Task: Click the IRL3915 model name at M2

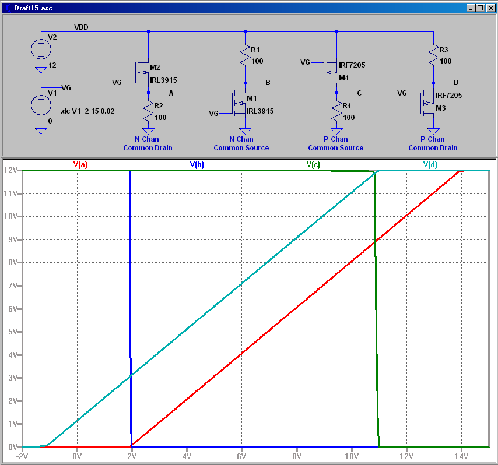Action: (x=163, y=80)
